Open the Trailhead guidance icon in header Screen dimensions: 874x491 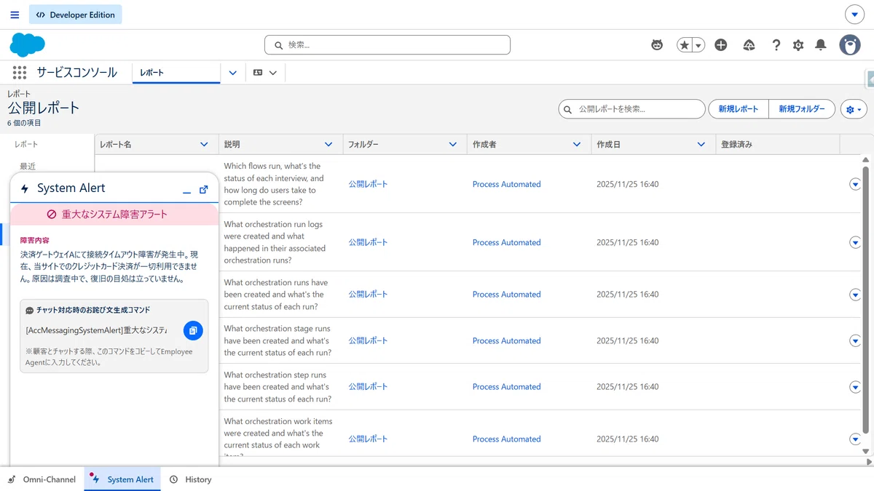(749, 45)
